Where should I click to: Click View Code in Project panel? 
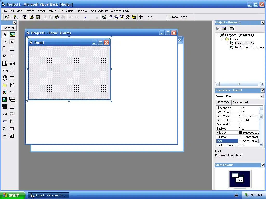point(218,29)
